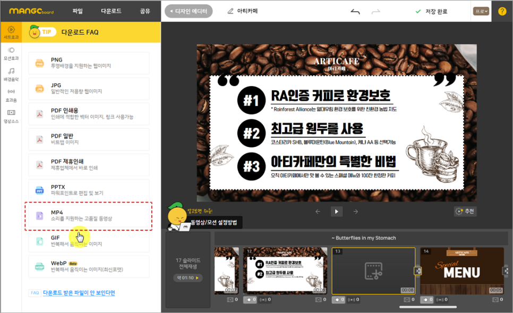
Task: Click the 다운로드 FAQ header
Action: 80,32
